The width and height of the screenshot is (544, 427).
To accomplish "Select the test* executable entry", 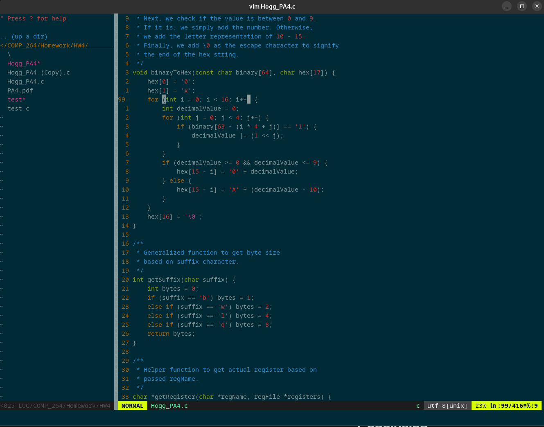I will coord(16,99).
